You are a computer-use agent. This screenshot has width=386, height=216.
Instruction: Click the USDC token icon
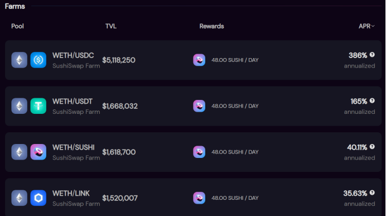pos(38,60)
